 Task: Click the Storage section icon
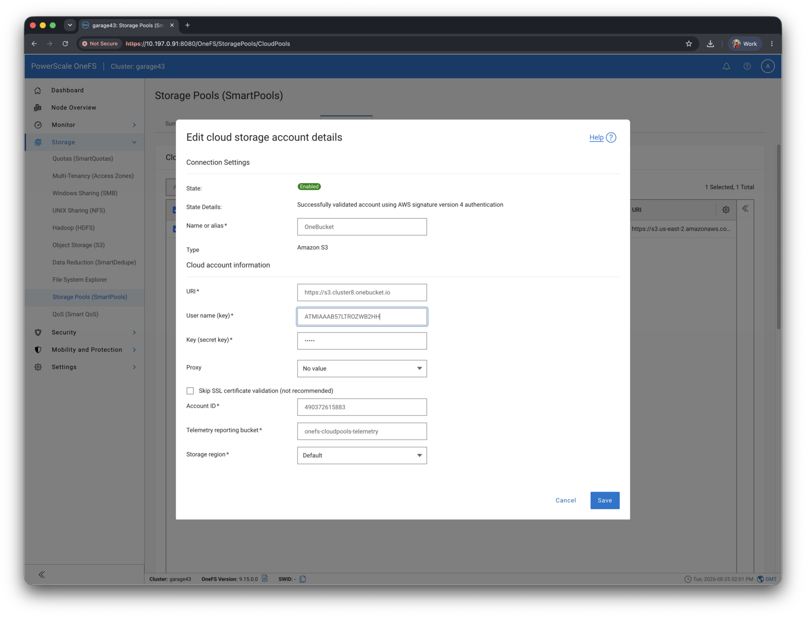[x=38, y=142]
